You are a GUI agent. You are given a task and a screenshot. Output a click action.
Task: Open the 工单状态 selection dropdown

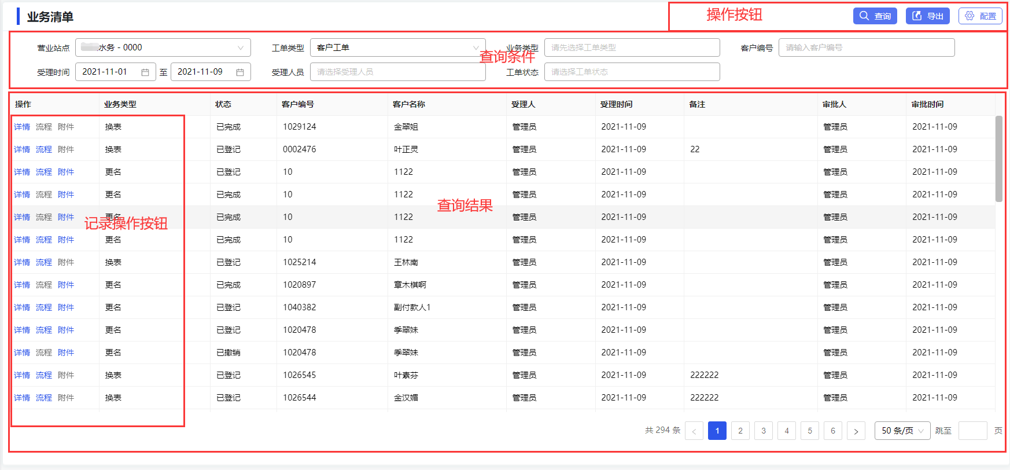point(632,72)
